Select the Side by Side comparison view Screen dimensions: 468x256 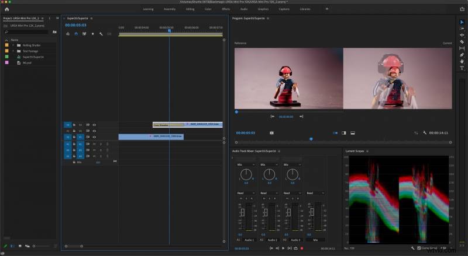335,133
